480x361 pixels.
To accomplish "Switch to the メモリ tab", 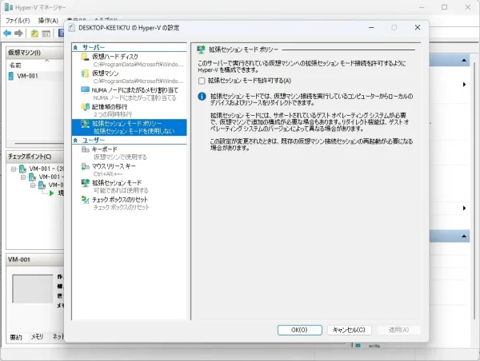I will pos(37,337).
